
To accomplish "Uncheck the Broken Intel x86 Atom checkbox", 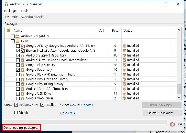I will click(x=18, y=51).
